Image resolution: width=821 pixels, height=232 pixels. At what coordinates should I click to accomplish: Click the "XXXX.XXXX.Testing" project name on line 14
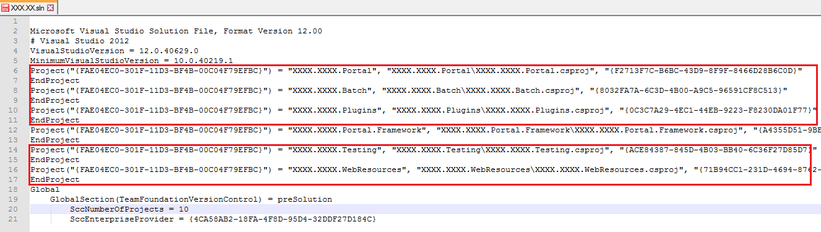pyautogui.click(x=335, y=150)
